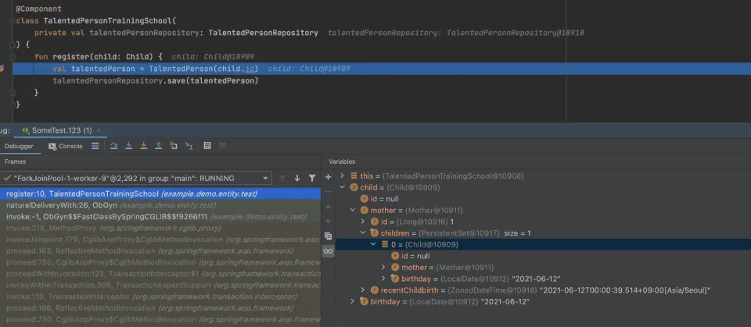The width and height of the screenshot is (751, 327).
Task: Select the invokeWithinTransaction:388 frame
Action: point(160,285)
